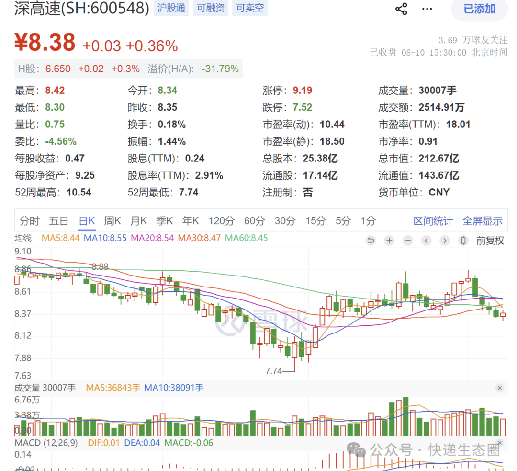
Task: Click the 涨停 value 9.19
Action: (303, 91)
